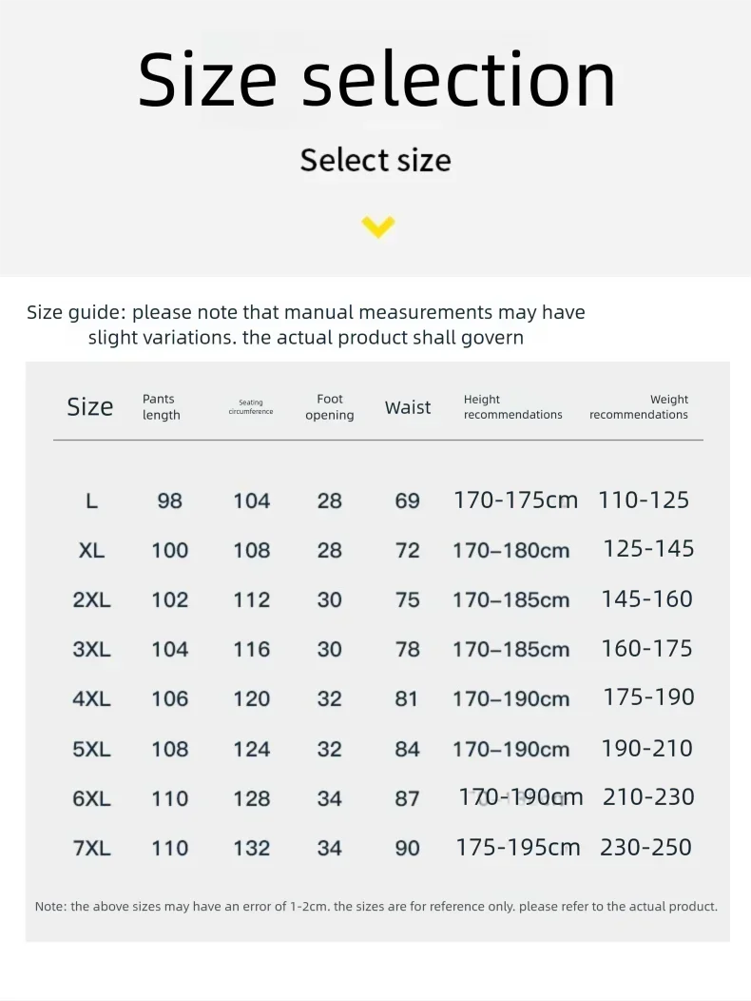Click the 1-2cm error footnote text
This screenshot has width=751, height=1001.
[375, 907]
